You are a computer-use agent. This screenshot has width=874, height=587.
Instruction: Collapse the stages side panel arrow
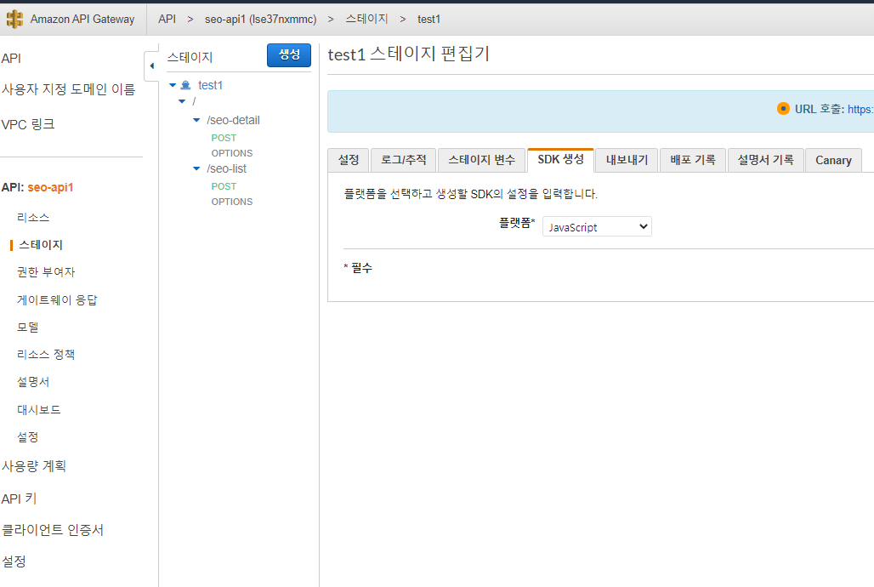click(x=152, y=65)
